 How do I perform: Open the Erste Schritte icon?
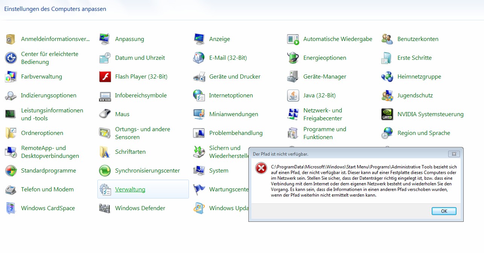pyautogui.click(x=387, y=58)
